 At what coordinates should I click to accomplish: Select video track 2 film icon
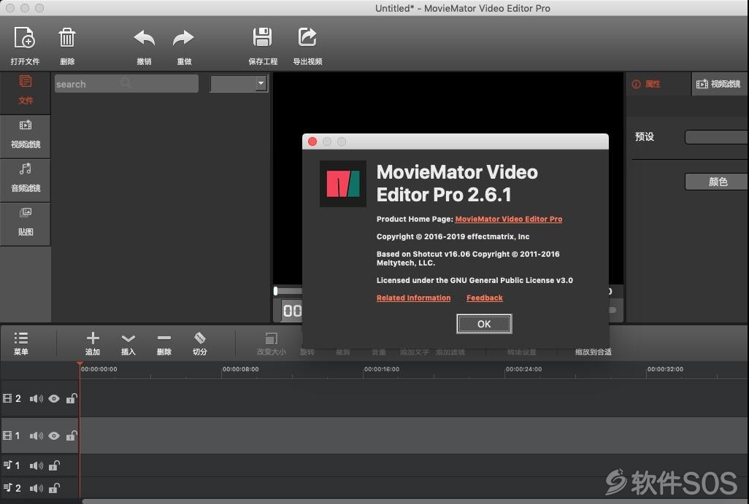tap(7, 398)
